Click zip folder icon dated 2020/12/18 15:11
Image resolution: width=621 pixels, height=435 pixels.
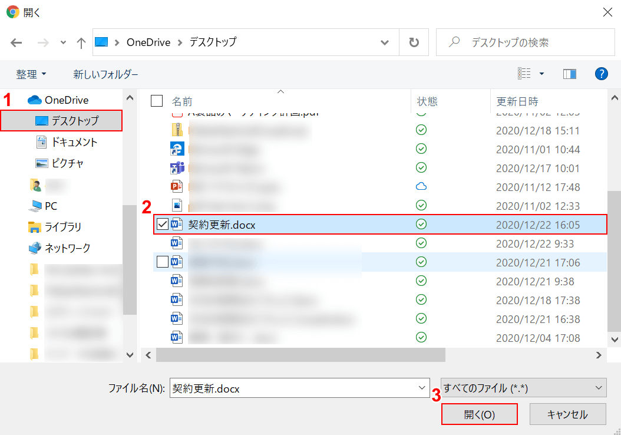pos(177,130)
